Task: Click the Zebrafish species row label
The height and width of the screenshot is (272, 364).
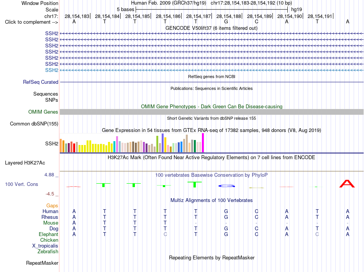Action: click(48, 251)
